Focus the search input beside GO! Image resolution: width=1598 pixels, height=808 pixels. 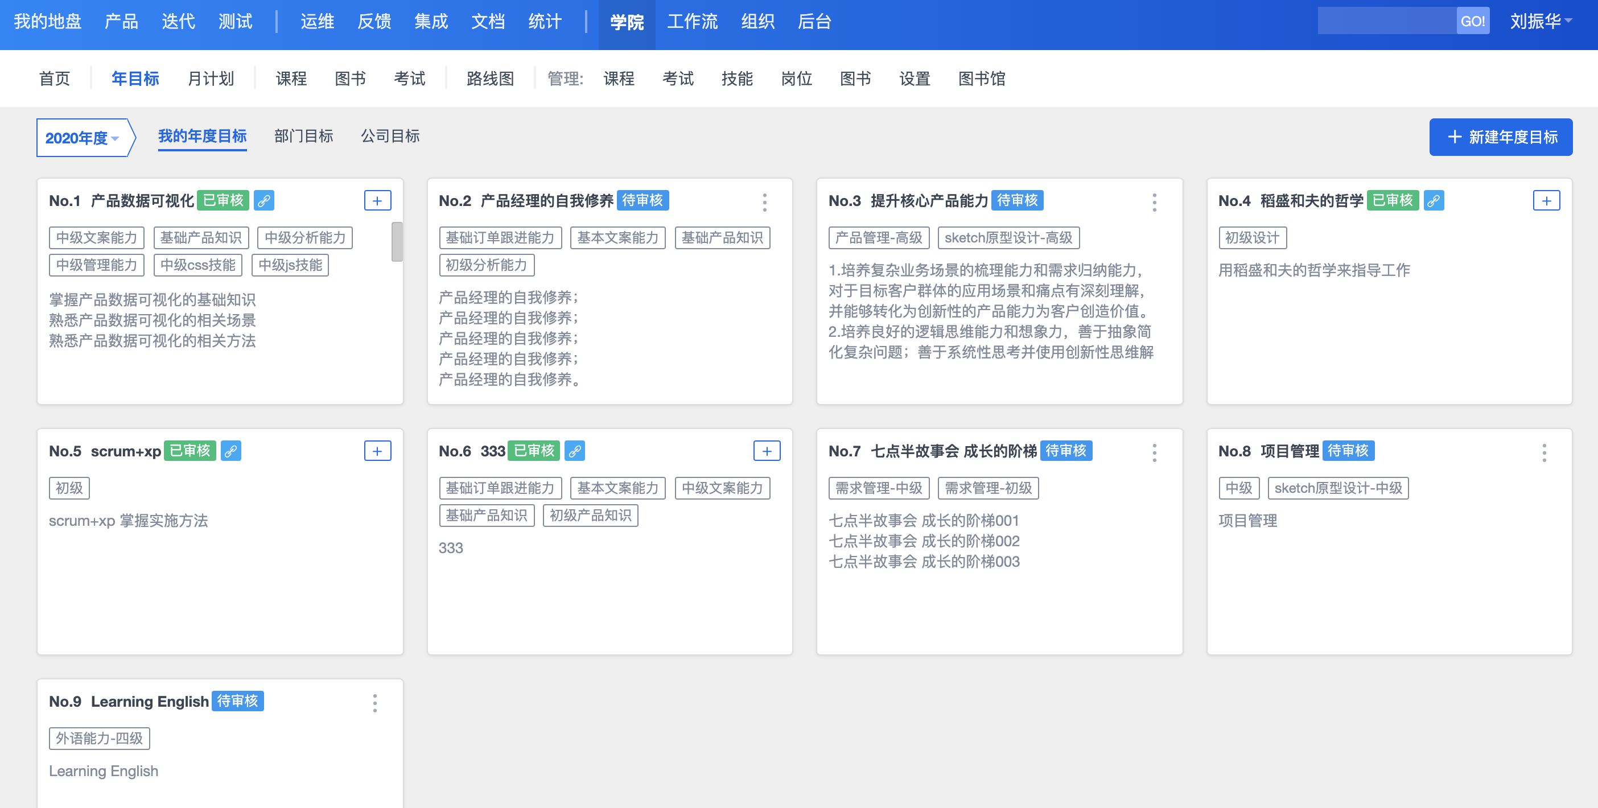click(x=1387, y=21)
